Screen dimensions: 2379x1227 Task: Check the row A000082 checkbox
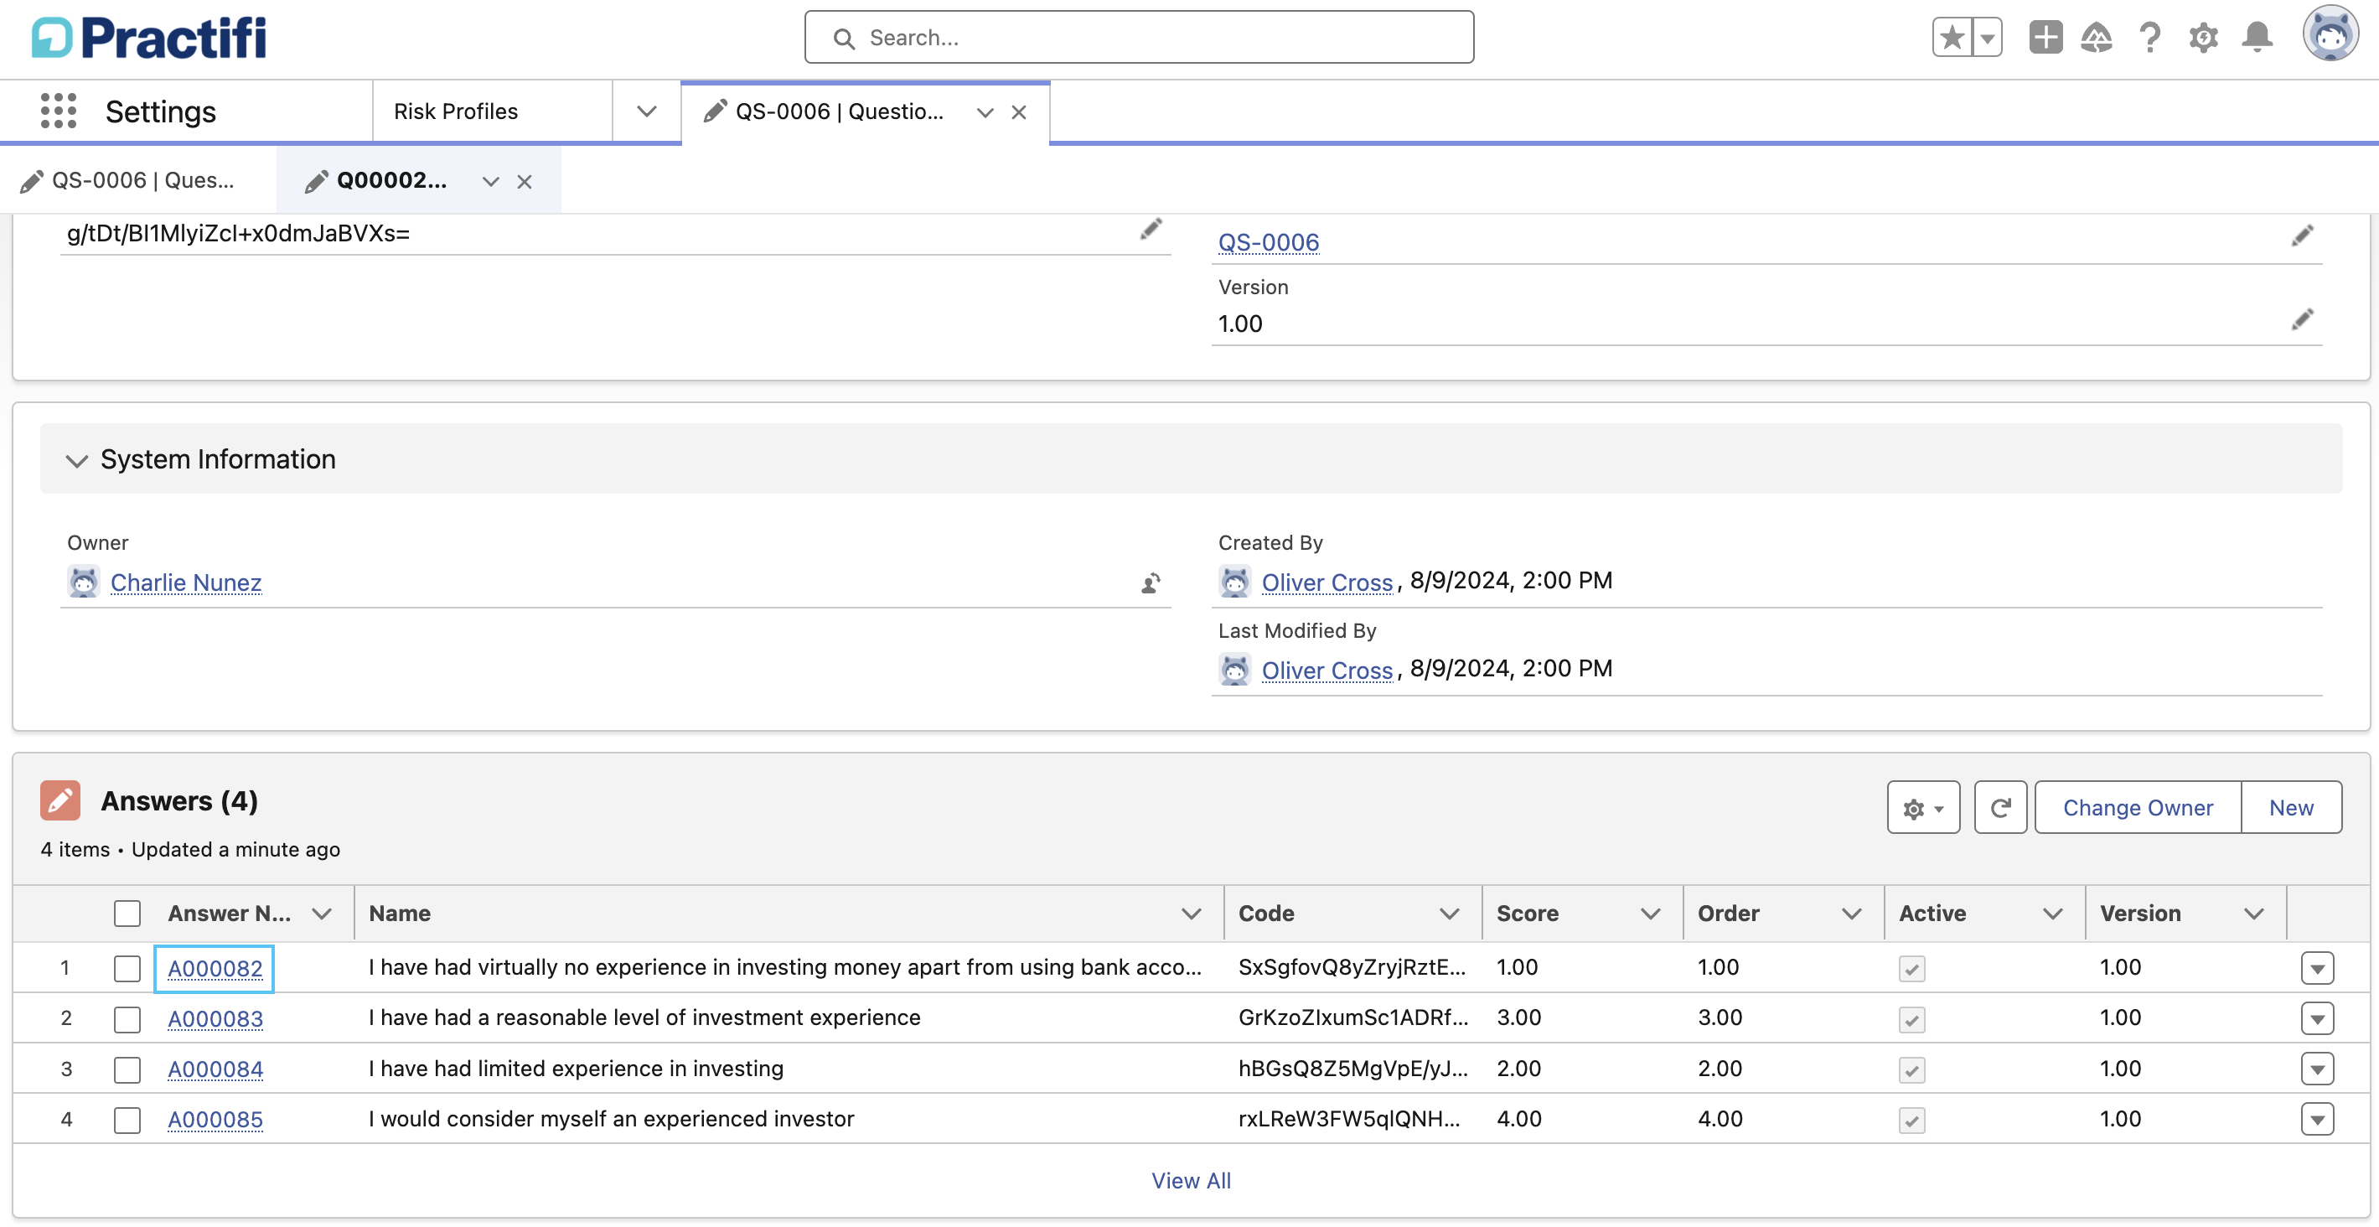click(x=127, y=967)
